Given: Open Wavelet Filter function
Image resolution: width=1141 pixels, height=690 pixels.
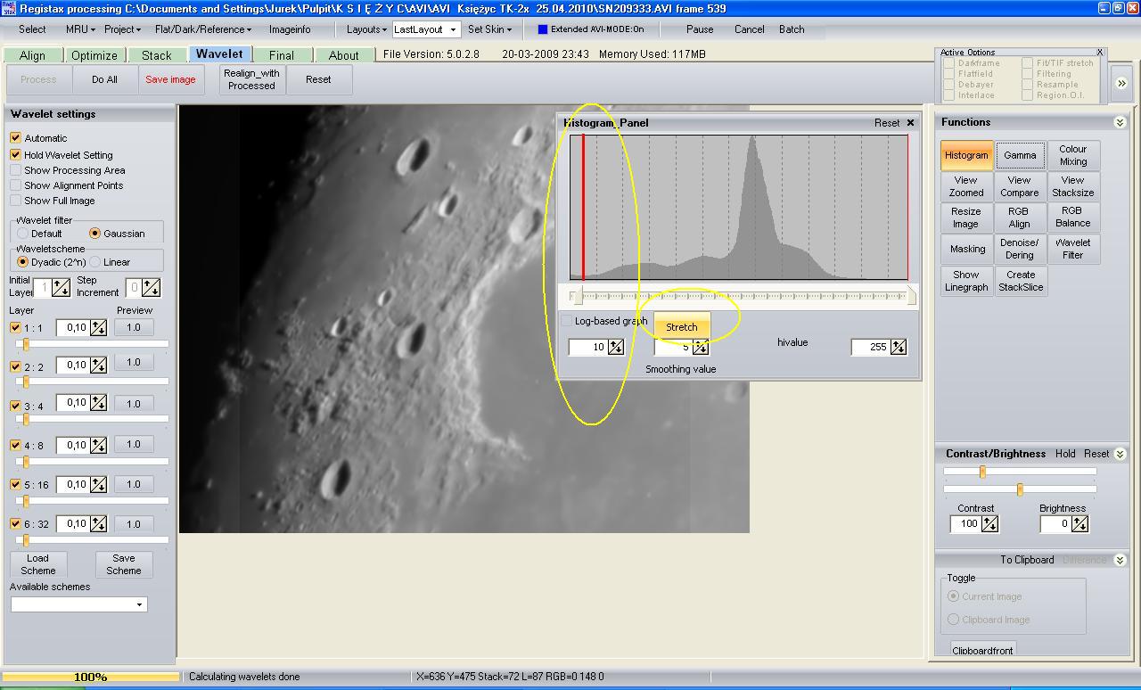Looking at the screenshot, I should pyautogui.click(x=1073, y=249).
